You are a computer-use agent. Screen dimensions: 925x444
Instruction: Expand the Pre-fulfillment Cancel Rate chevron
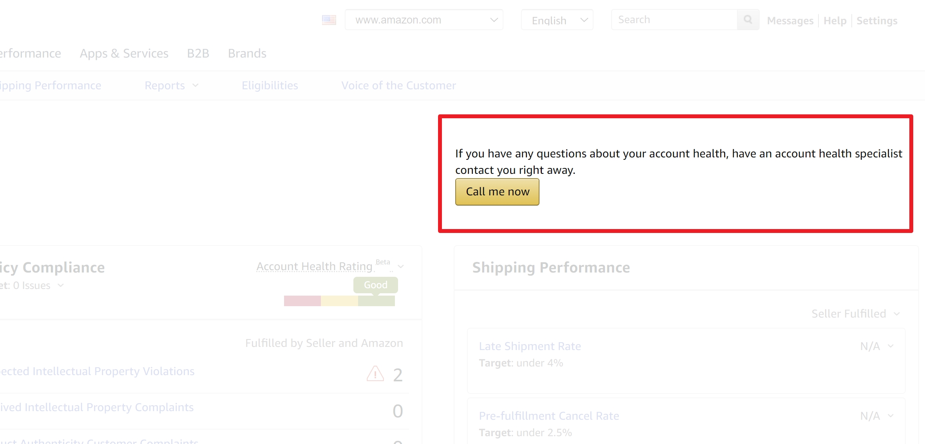[x=891, y=416]
